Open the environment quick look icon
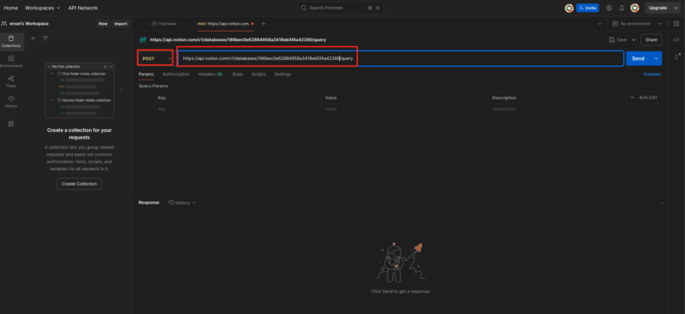Viewport: 685px width, 314px height. (676, 24)
